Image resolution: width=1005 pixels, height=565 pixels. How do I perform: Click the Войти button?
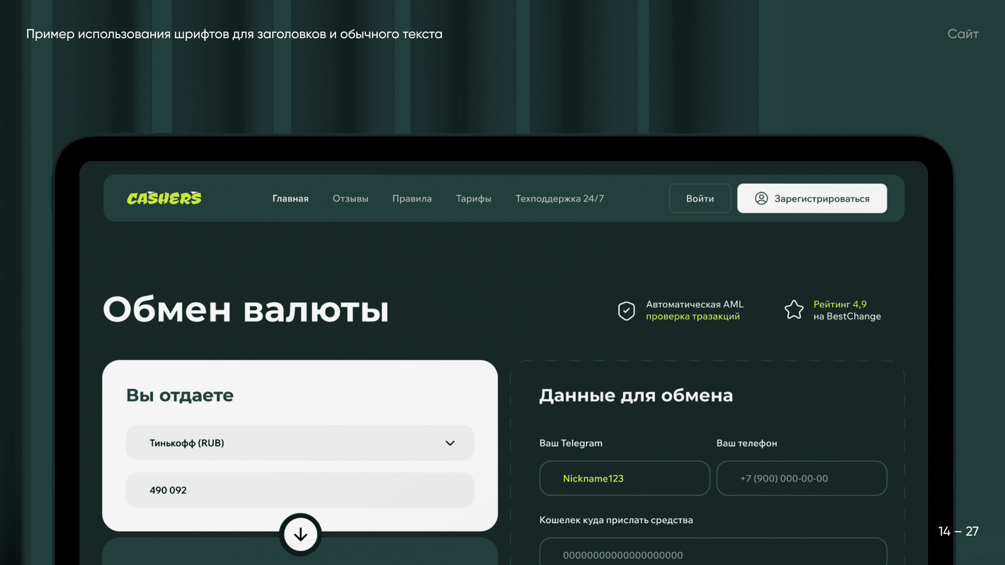tap(700, 199)
